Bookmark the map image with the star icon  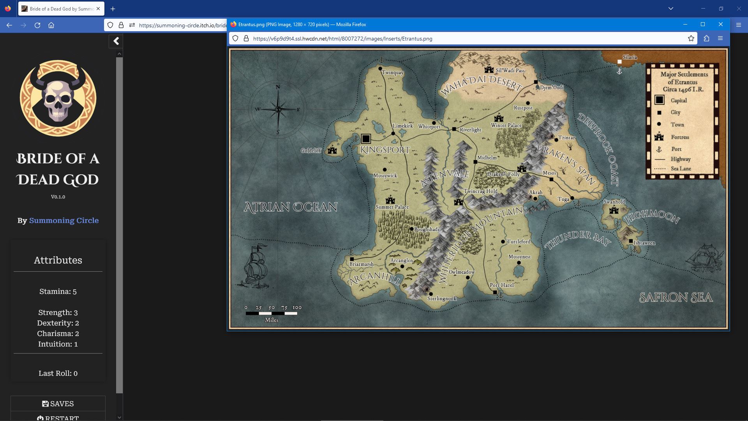pos(691,39)
